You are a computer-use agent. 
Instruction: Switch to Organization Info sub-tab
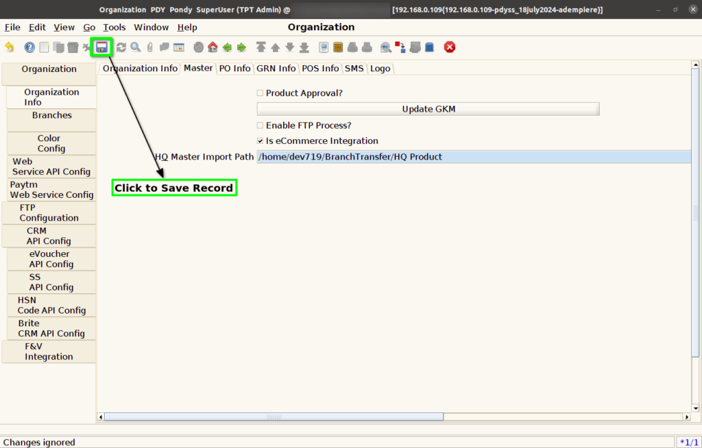coord(140,69)
